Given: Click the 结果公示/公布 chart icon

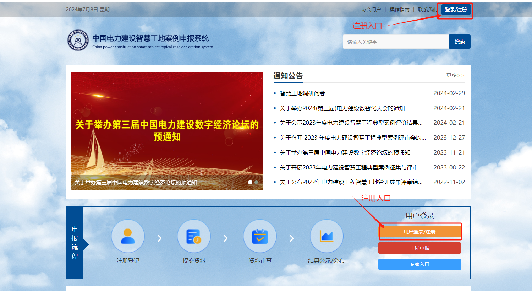Looking at the screenshot, I should [x=327, y=236].
